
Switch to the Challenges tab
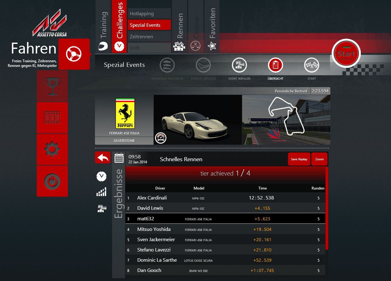pyautogui.click(x=119, y=26)
